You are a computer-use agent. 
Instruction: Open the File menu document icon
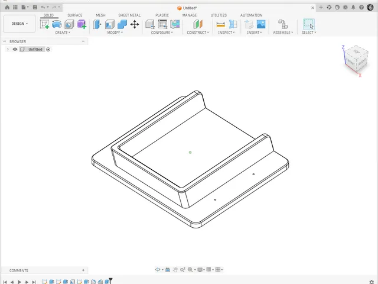point(24,8)
